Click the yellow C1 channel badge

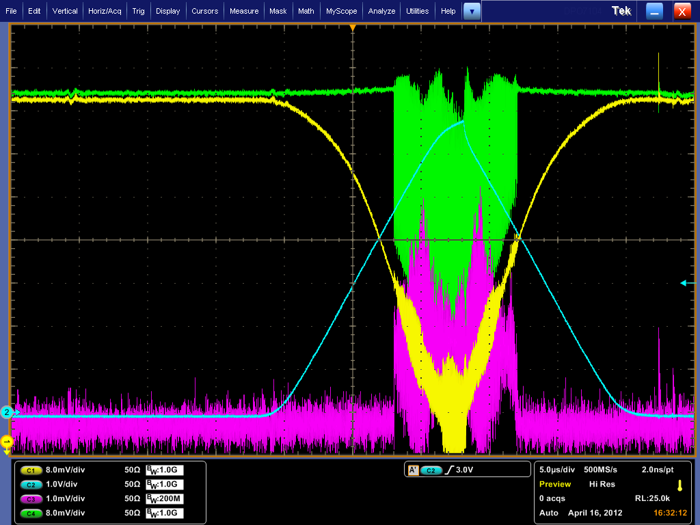pos(30,470)
